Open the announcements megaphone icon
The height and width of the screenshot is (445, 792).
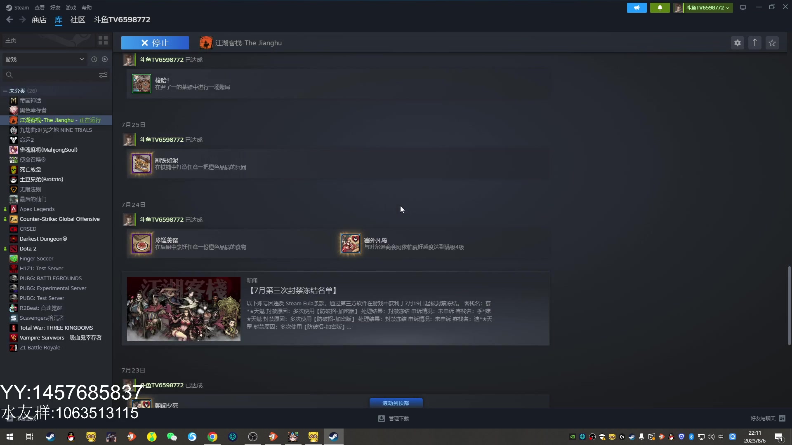point(637,8)
